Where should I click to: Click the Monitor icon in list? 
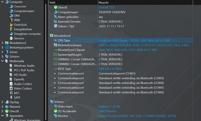pos(55,116)
